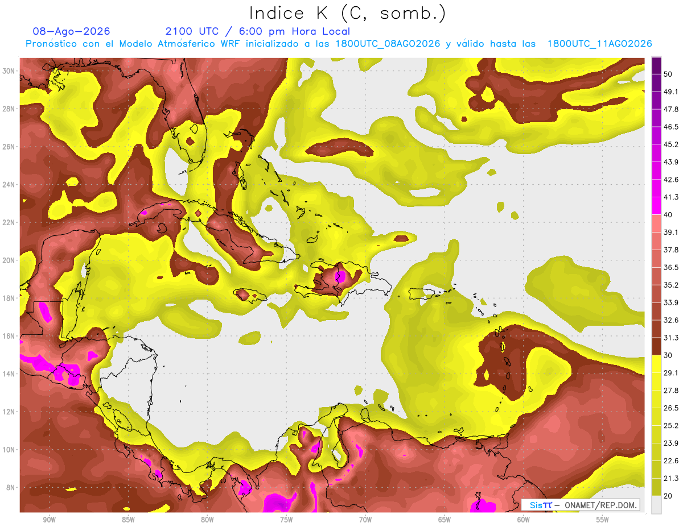Click the color bar value "26.5"
683x527 pixels.
pyautogui.click(x=671, y=408)
